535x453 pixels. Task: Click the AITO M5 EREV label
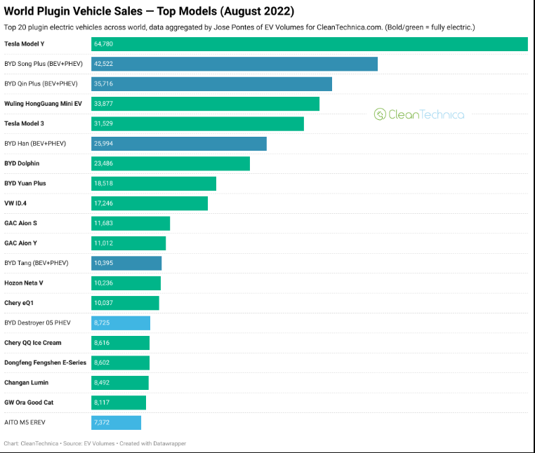click(25, 422)
